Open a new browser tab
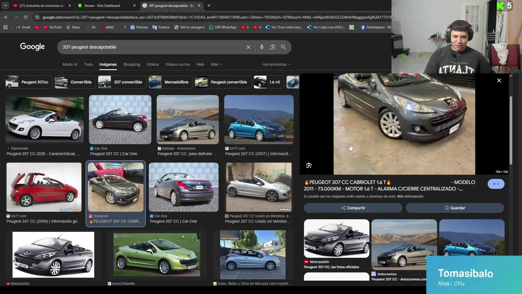 [209, 6]
